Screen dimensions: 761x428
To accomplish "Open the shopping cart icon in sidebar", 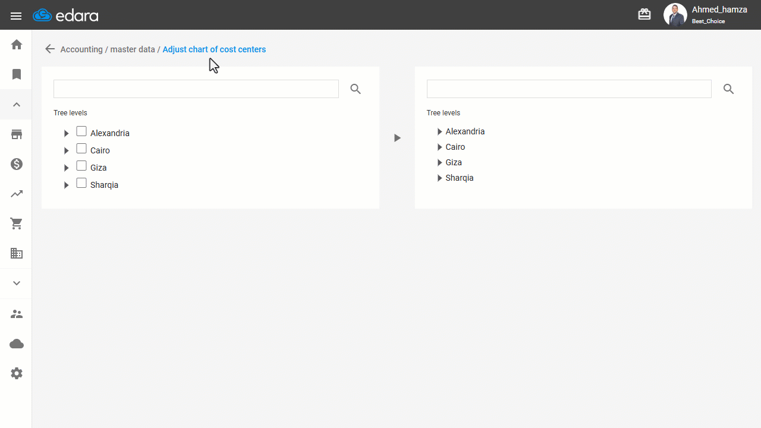I will pyautogui.click(x=17, y=224).
